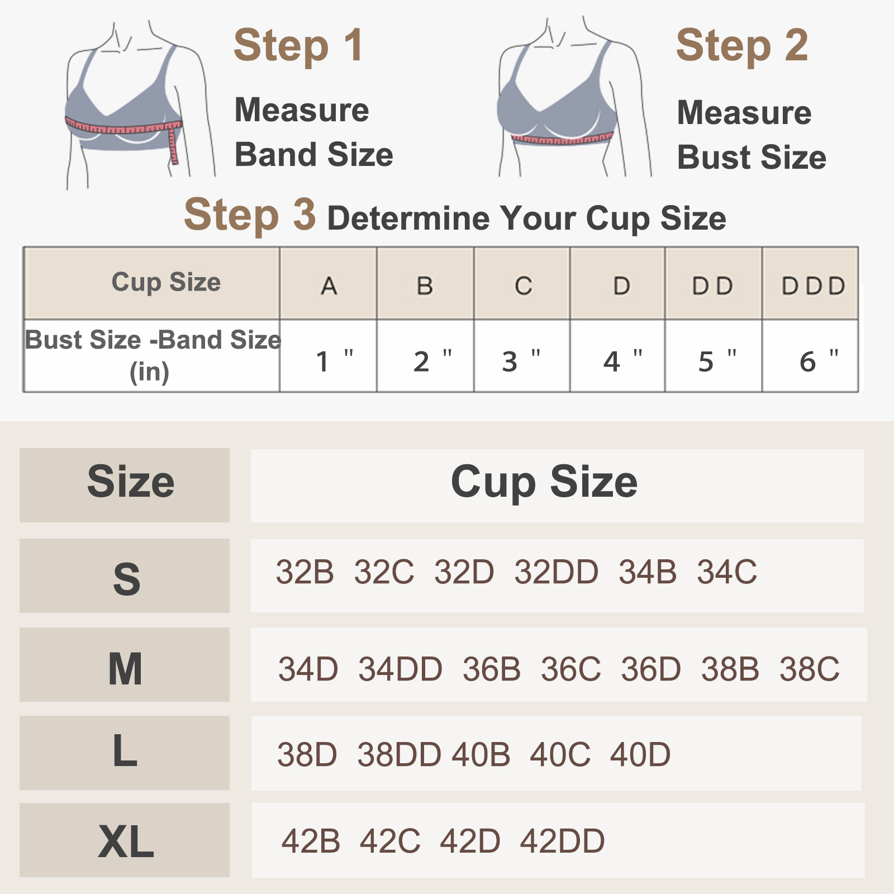The width and height of the screenshot is (894, 894).
Task: Select the Bust Size -Band Size row label
Action: (152, 356)
